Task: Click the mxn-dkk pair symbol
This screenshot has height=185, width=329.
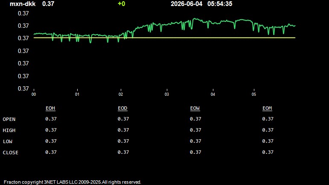Action: 23,4
